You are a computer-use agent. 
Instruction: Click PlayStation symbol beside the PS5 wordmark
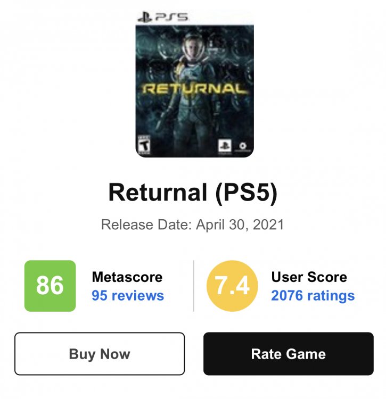[x=143, y=17]
